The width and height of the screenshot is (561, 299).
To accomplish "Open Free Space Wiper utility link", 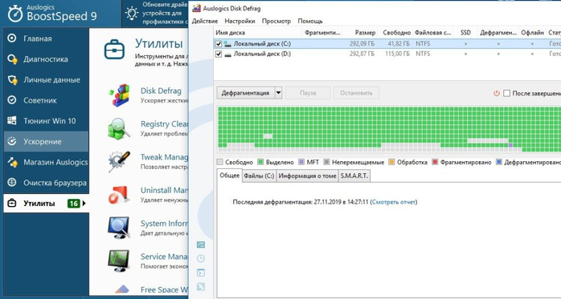I will pos(164,289).
